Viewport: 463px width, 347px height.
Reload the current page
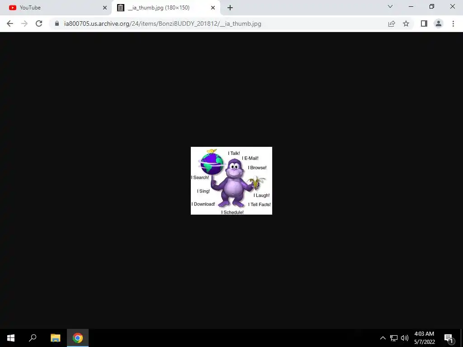(x=39, y=23)
